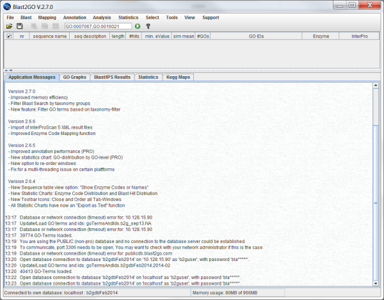The image size is (384, 300).
Task: Open the File menu
Action: coord(10,17)
